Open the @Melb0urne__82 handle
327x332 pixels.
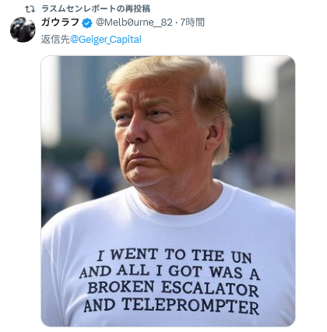point(134,23)
